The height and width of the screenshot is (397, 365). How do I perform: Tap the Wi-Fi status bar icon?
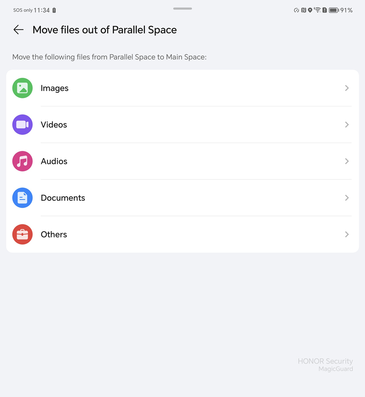317,10
